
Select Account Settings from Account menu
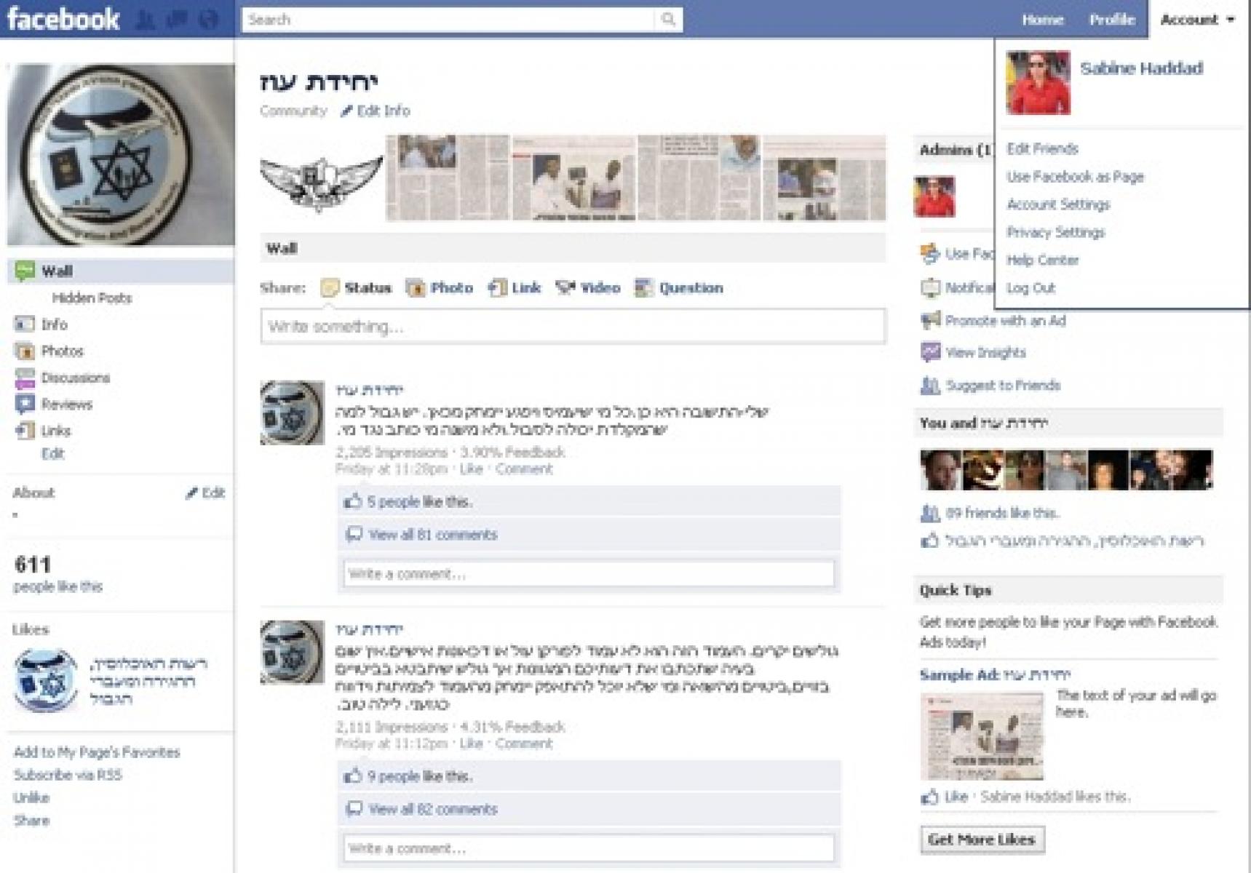[x=1058, y=204]
